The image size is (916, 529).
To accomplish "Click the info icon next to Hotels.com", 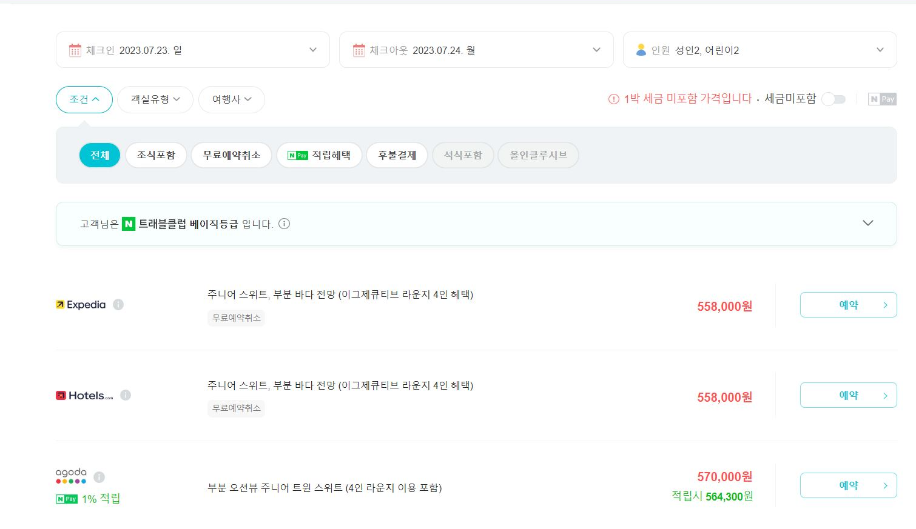I will (126, 395).
